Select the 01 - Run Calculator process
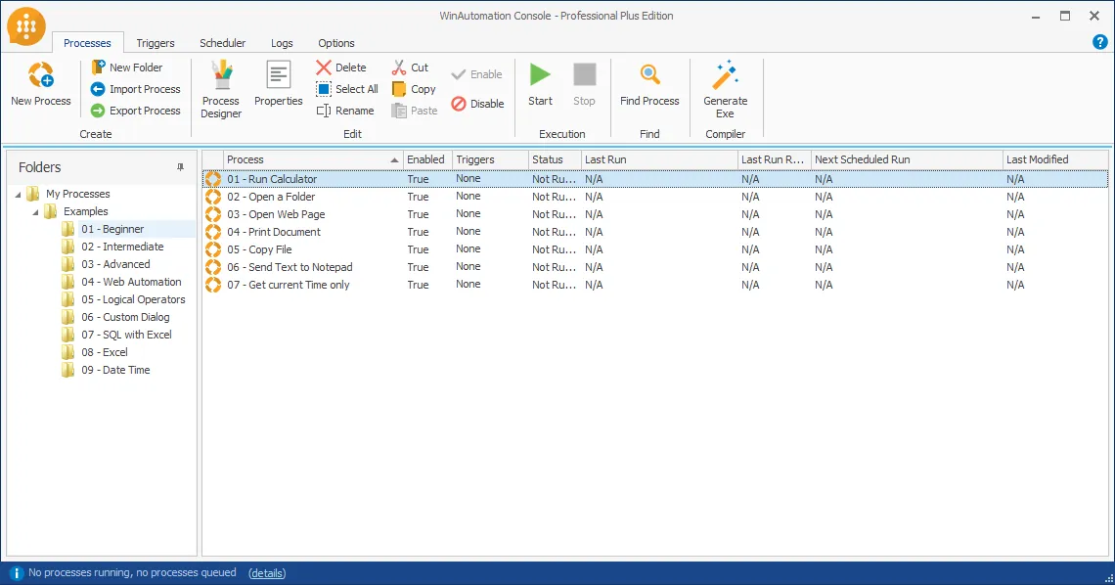 coord(655,179)
